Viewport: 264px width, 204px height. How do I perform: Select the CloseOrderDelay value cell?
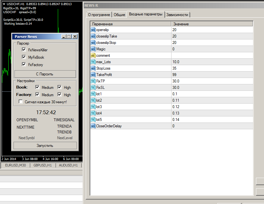pyautogui.click(x=212, y=126)
